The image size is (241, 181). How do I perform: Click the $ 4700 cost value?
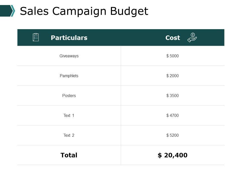[x=172, y=115]
